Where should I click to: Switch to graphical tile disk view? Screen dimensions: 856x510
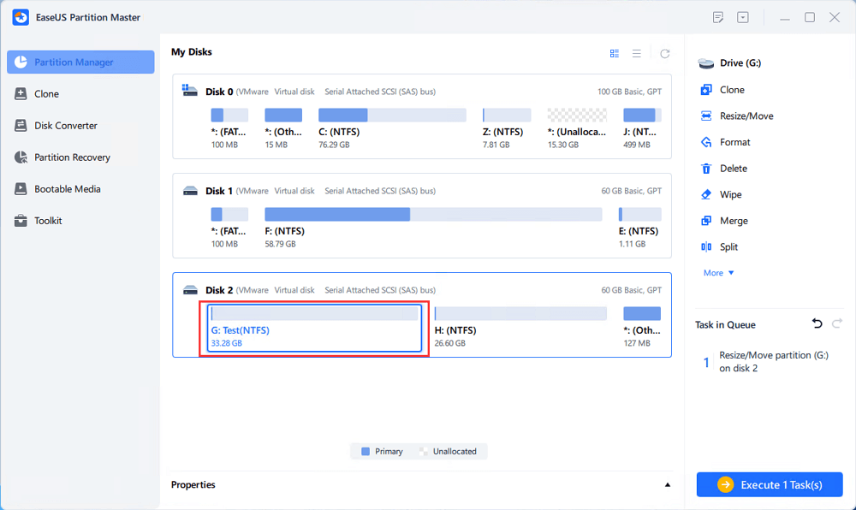pyautogui.click(x=615, y=53)
